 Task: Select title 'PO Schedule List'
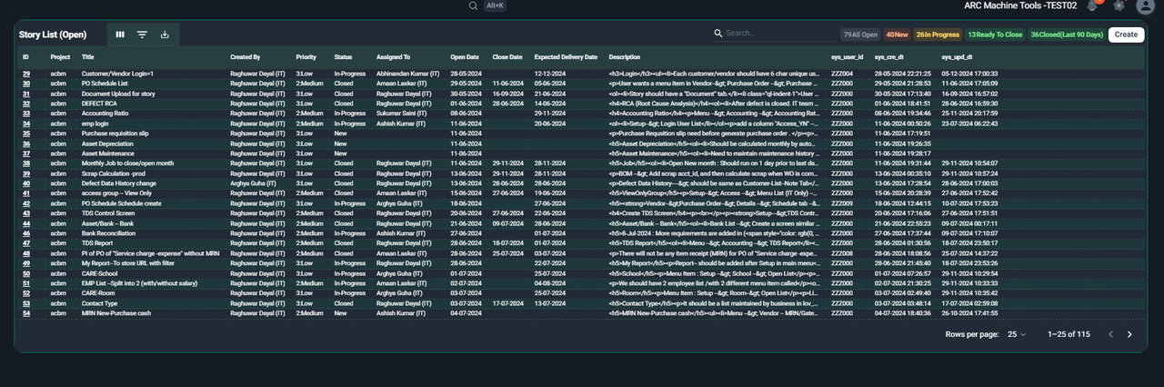coord(105,84)
